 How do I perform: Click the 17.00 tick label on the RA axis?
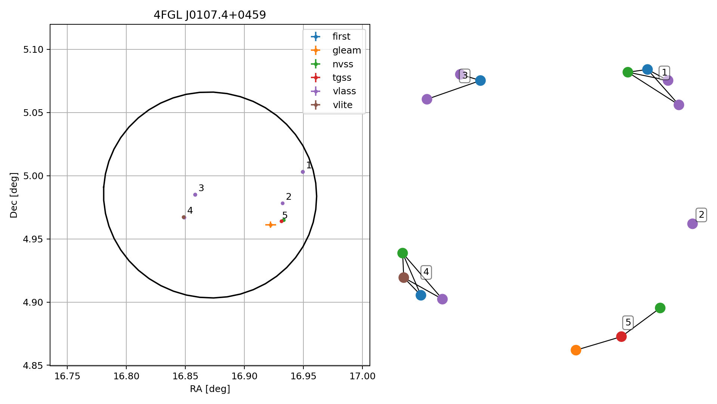362,376
